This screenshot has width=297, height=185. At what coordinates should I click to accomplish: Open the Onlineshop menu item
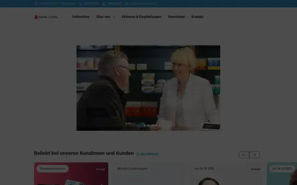(81, 17)
